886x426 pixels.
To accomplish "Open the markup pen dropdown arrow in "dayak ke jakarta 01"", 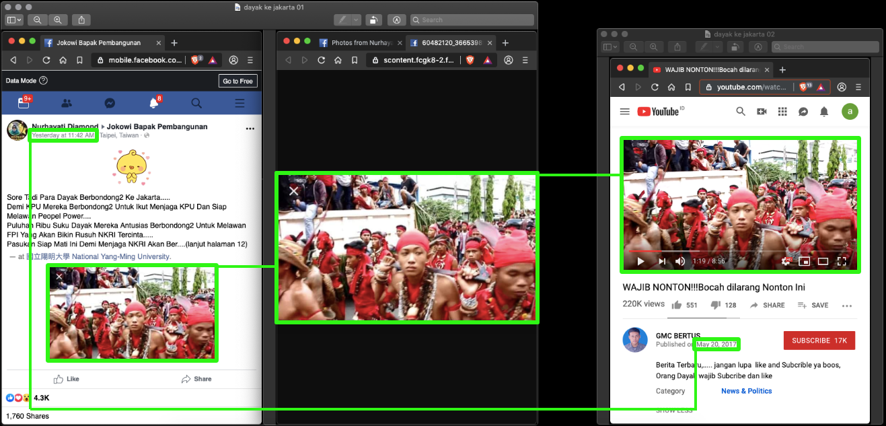I will point(356,20).
